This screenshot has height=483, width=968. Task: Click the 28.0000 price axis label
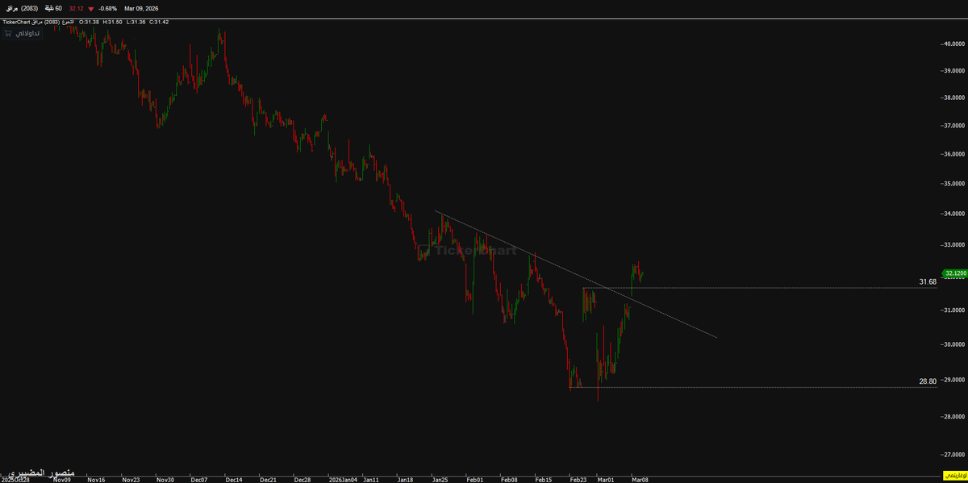[x=953, y=416]
